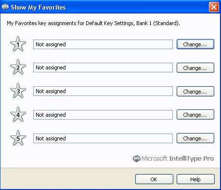Click the number 4 favorites star icon

click(x=18, y=114)
